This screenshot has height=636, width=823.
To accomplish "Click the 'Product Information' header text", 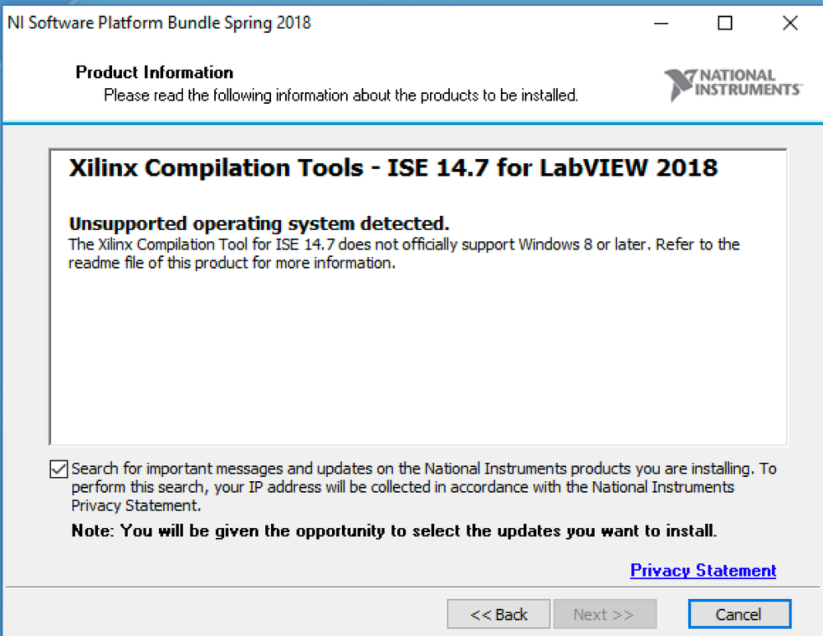I will coord(154,72).
